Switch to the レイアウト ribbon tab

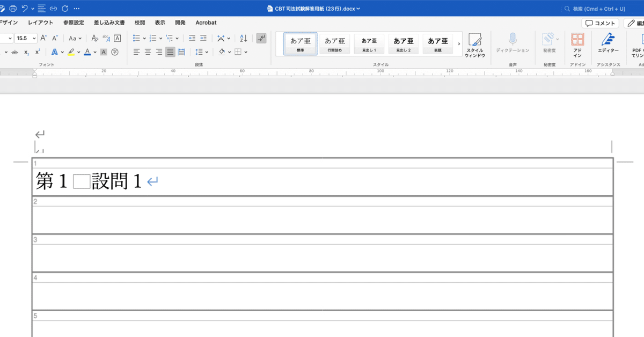41,23
